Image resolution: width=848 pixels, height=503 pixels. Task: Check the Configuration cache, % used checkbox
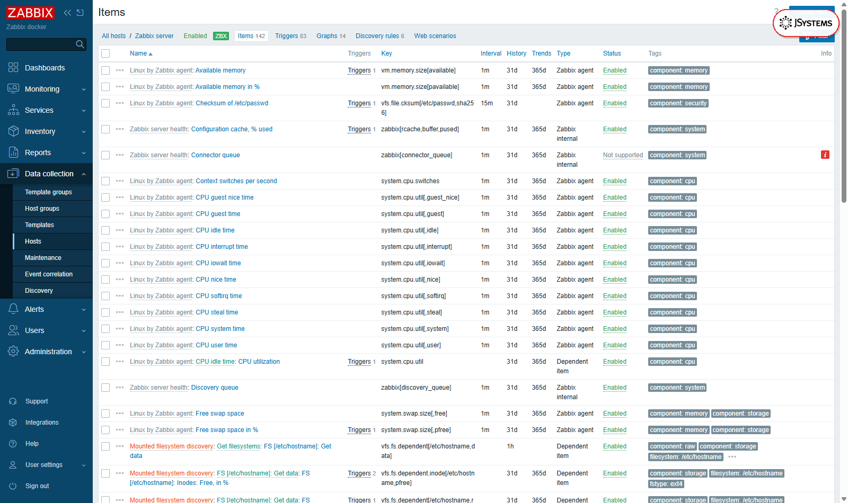click(x=105, y=129)
